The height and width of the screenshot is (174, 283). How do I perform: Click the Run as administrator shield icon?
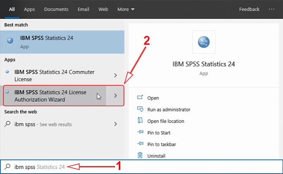coord(140,109)
